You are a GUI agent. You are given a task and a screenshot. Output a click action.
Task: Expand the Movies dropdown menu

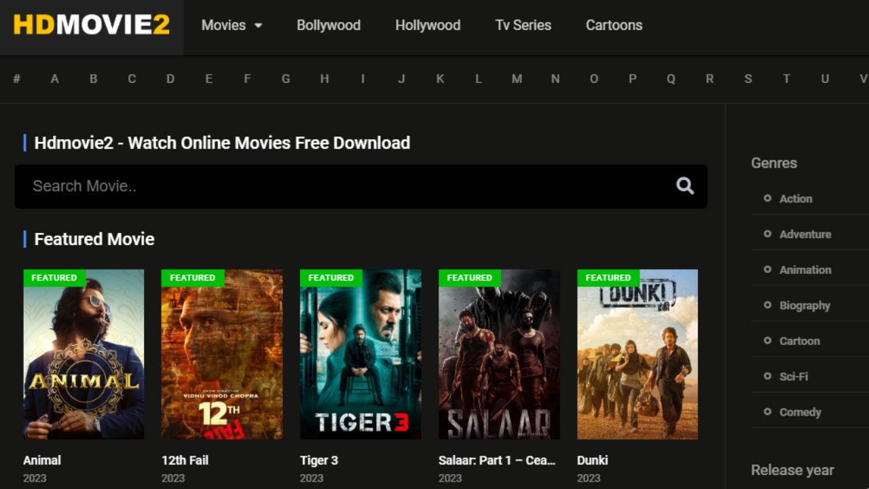(x=232, y=25)
